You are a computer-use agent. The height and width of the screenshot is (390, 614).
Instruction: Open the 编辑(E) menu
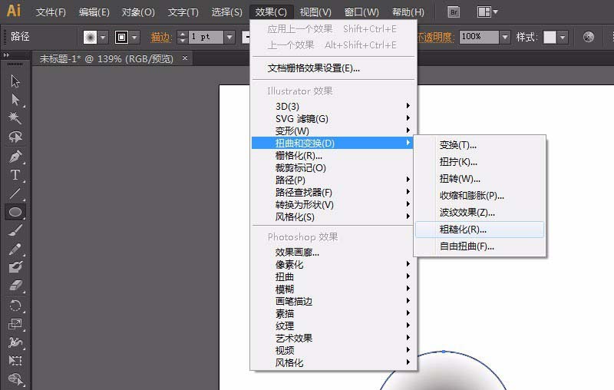pos(94,12)
